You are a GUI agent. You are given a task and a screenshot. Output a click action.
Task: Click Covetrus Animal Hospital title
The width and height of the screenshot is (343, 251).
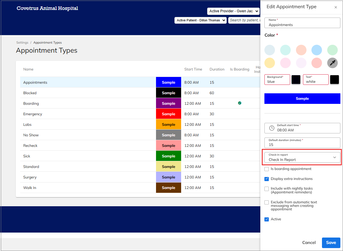click(47, 8)
